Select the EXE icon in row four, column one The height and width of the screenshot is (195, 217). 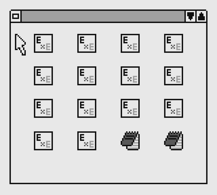coord(43,141)
